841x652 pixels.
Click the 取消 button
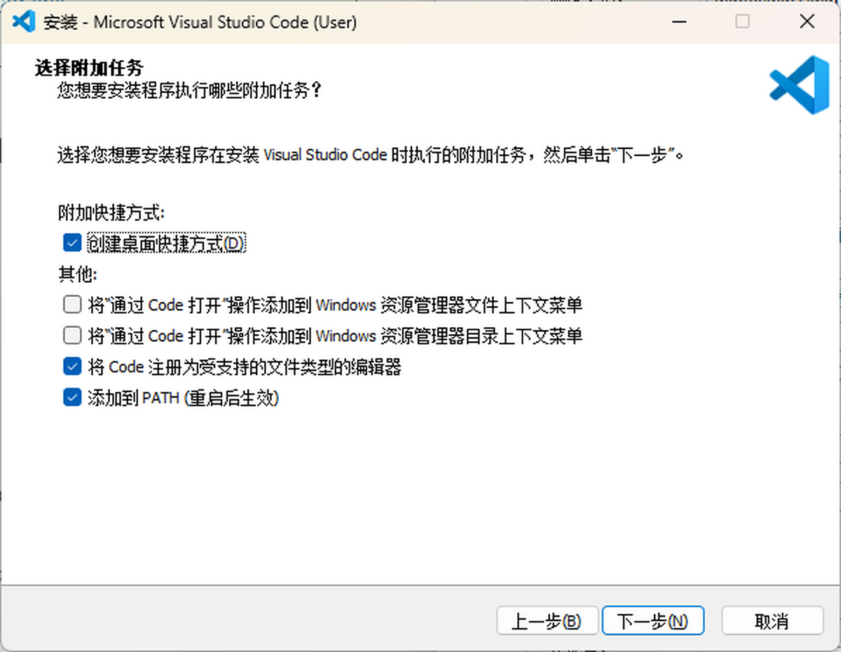coord(772,620)
